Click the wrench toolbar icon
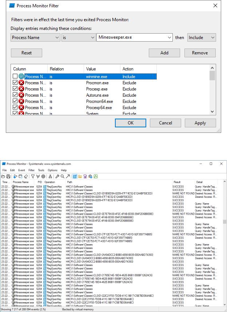Image resolution: width=227 pixels, height=312 pixels. (57, 177)
